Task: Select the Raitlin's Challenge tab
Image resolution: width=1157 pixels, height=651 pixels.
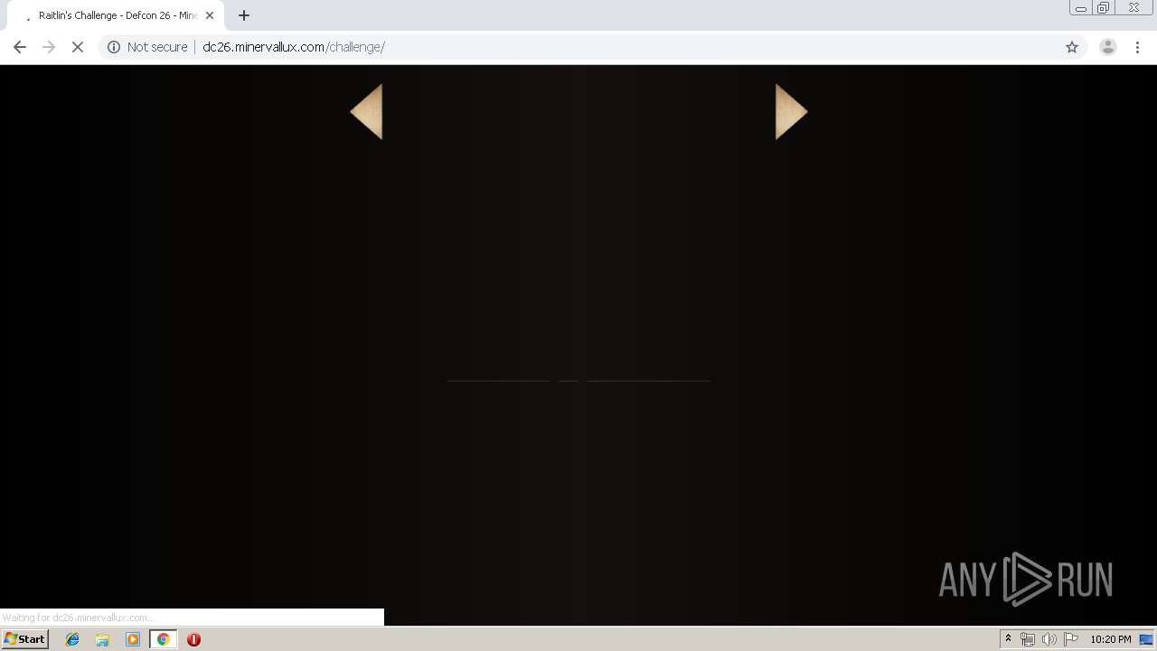Action: (x=116, y=15)
